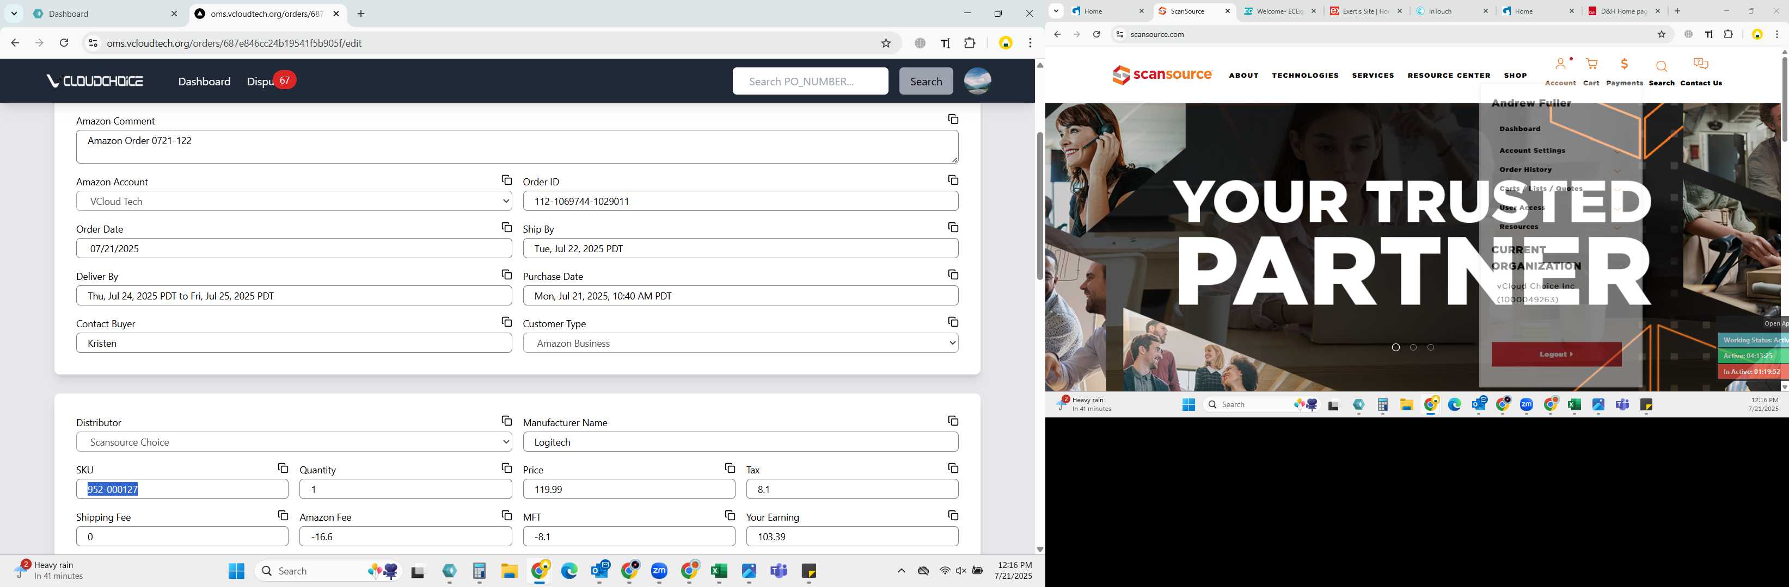Click the ScanSource page vertical scrollbar thumb
This screenshot has height=587, width=1789.
tap(1784, 99)
